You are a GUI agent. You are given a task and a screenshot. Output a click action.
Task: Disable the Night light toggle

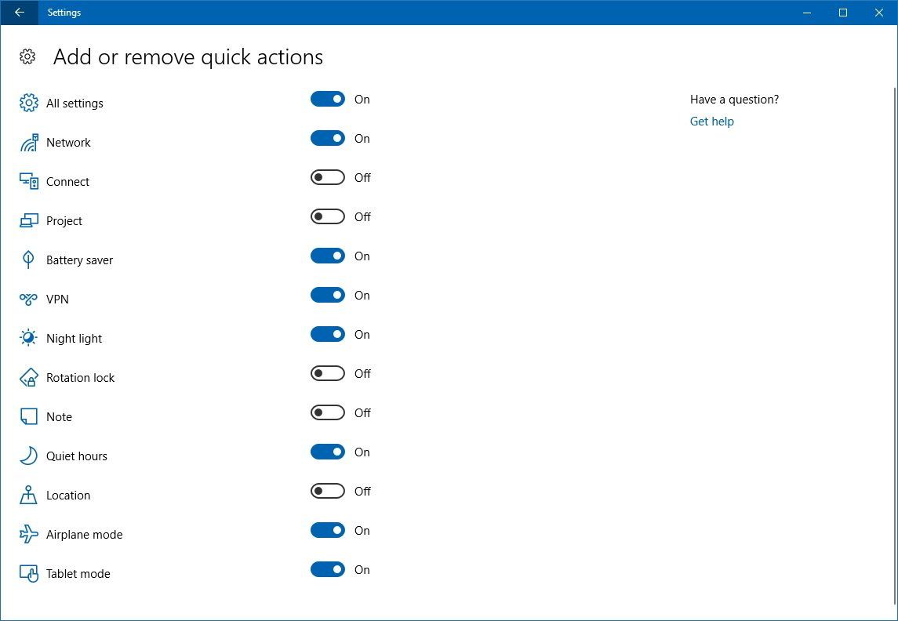point(327,334)
